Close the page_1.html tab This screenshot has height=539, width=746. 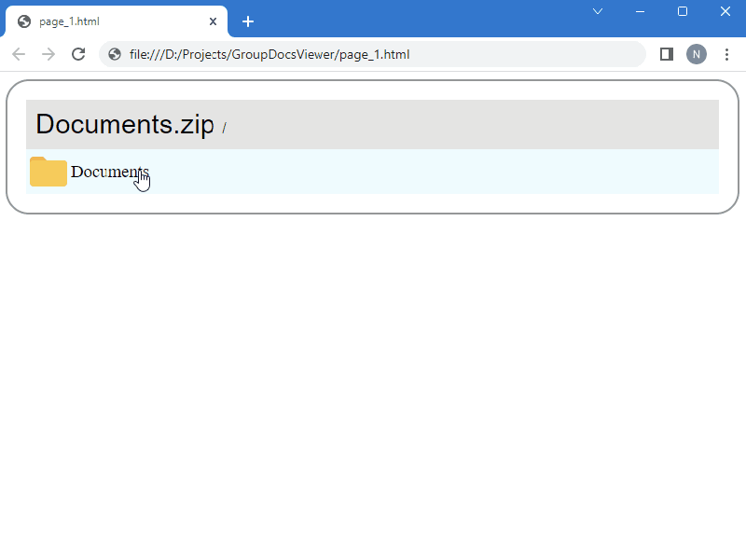click(x=213, y=21)
